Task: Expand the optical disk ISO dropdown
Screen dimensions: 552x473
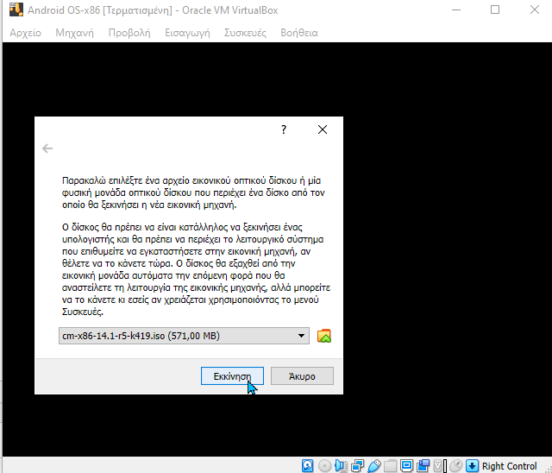Action: pyautogui.click(x=301, y=336)
